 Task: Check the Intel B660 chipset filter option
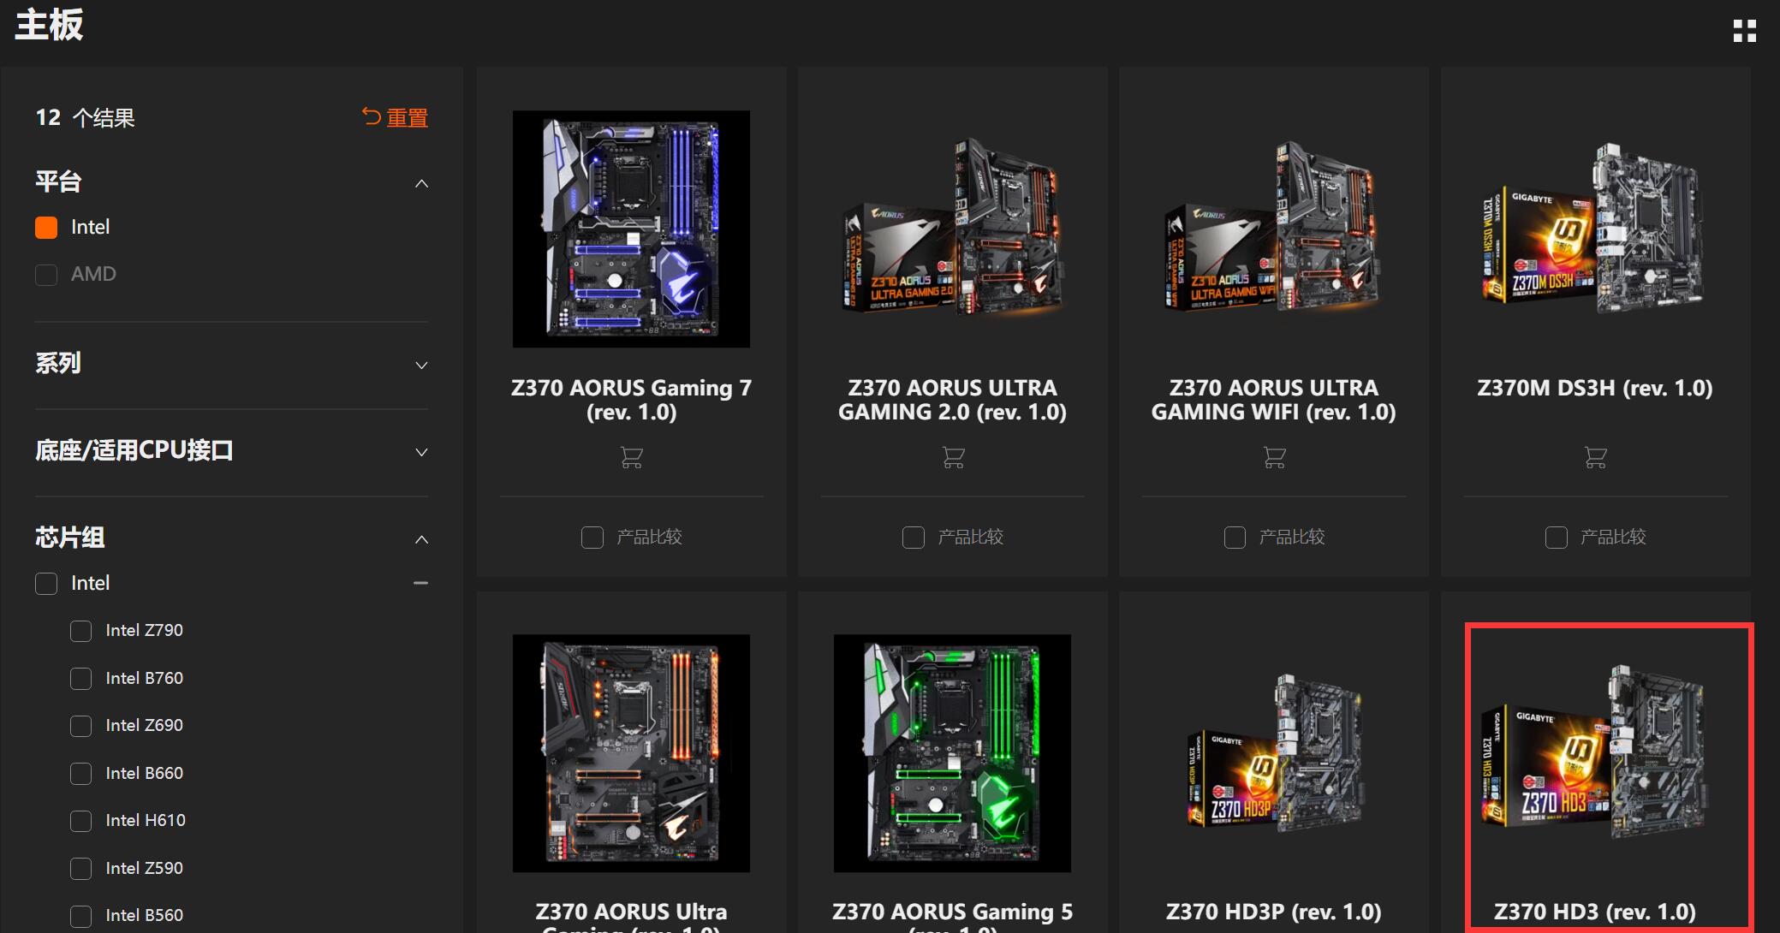point(80,773)
